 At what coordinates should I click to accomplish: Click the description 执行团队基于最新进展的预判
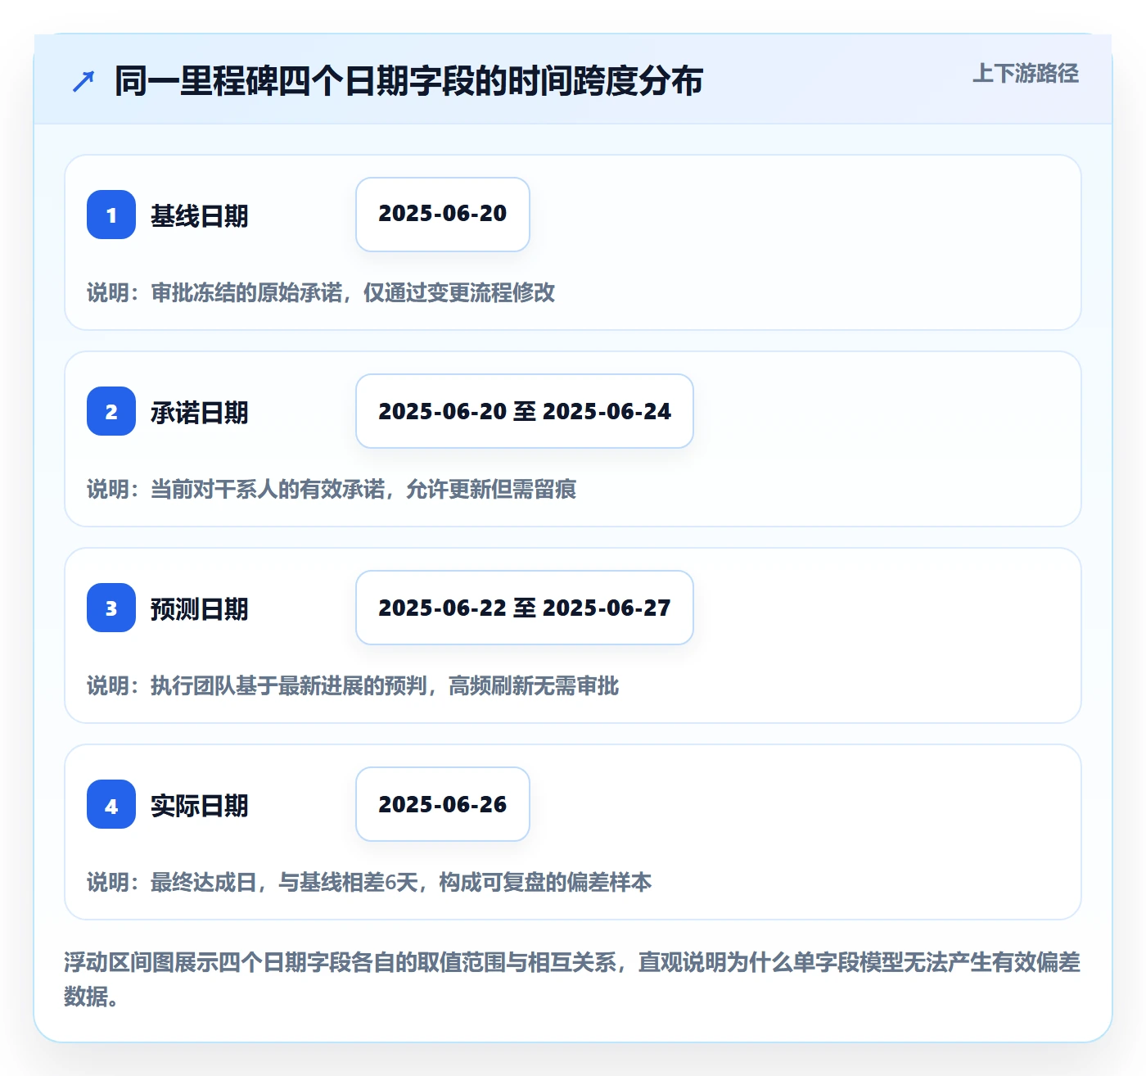[289, 685]
